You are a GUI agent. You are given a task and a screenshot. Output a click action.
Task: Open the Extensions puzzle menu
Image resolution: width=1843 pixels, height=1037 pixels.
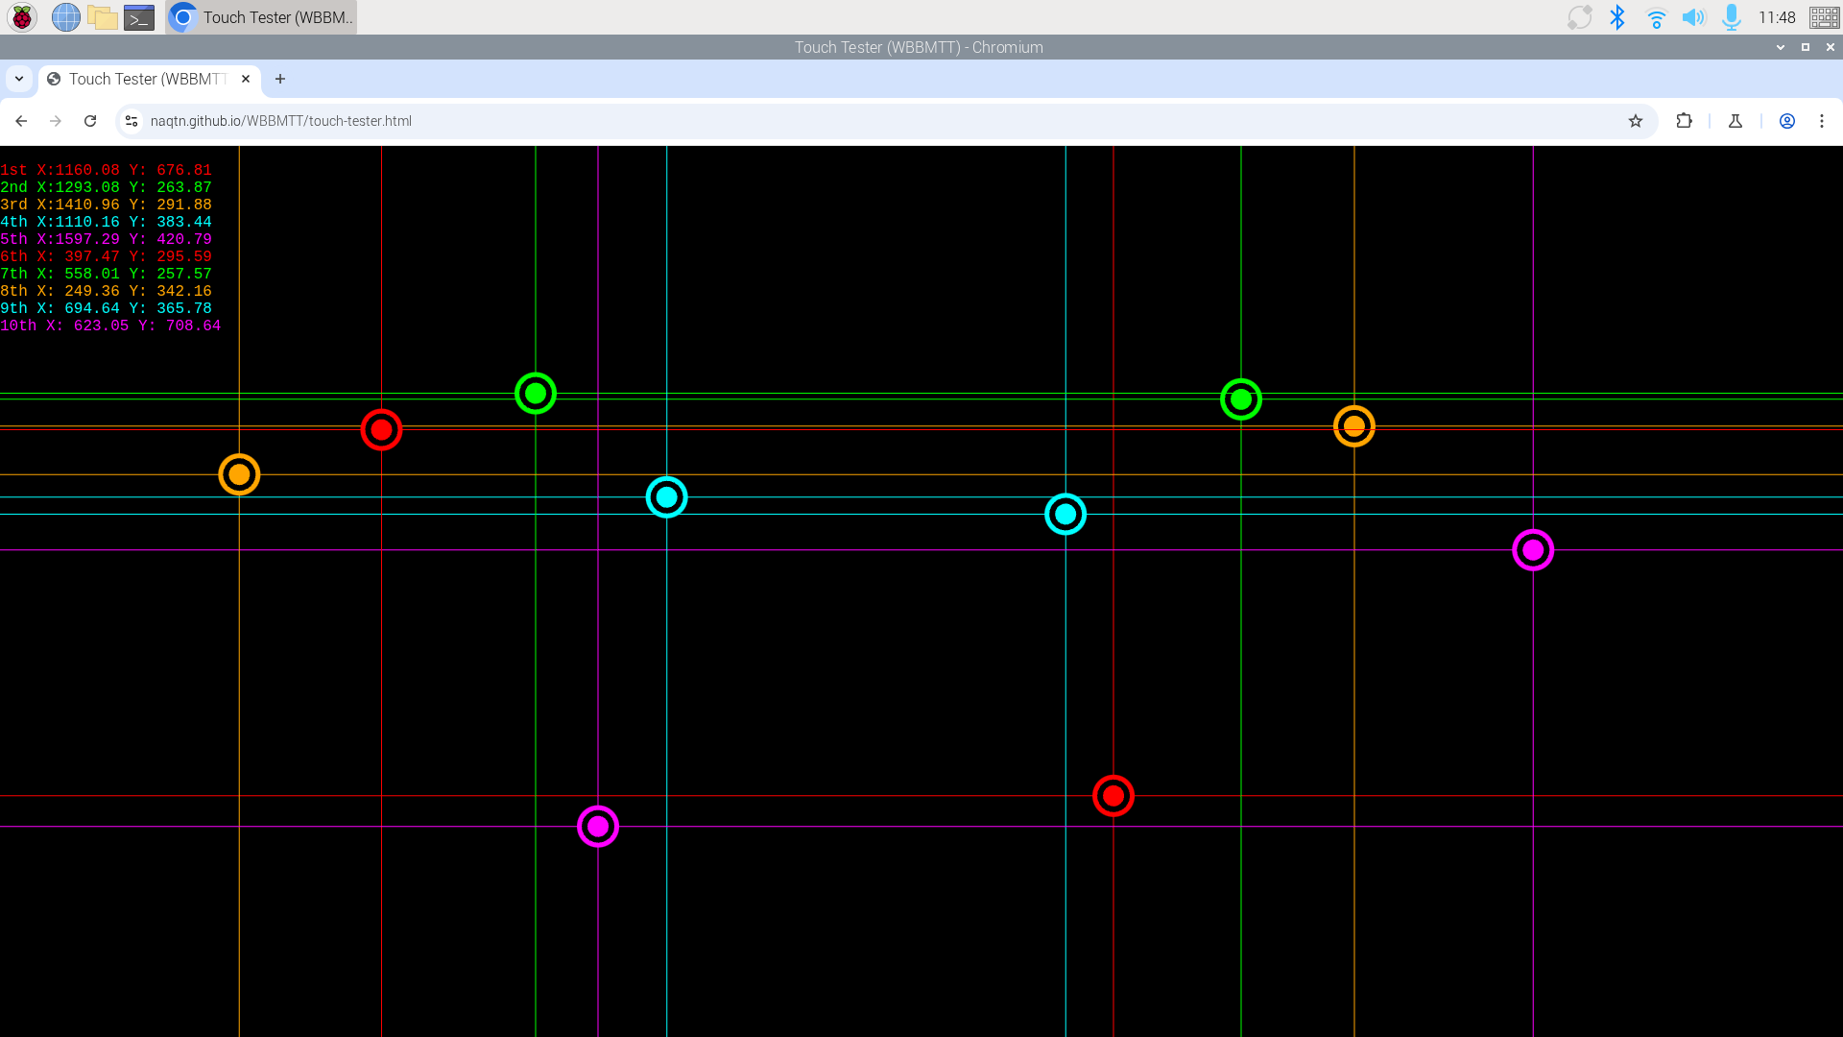click(1684, 121)
